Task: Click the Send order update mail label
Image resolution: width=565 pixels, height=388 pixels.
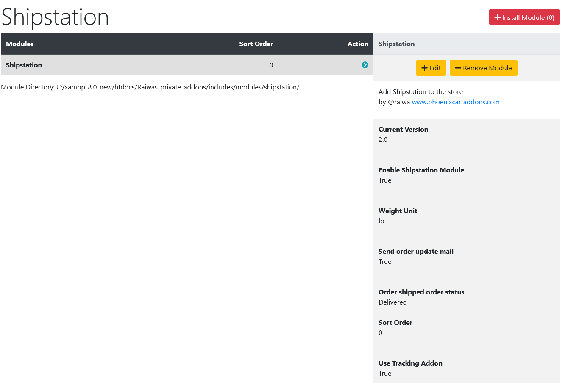Action: (x=416, y=251)
